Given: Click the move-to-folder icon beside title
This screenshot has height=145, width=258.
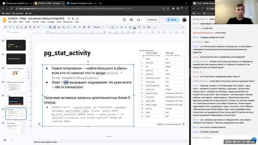Looking at the screenshot, I should (73, 19).
